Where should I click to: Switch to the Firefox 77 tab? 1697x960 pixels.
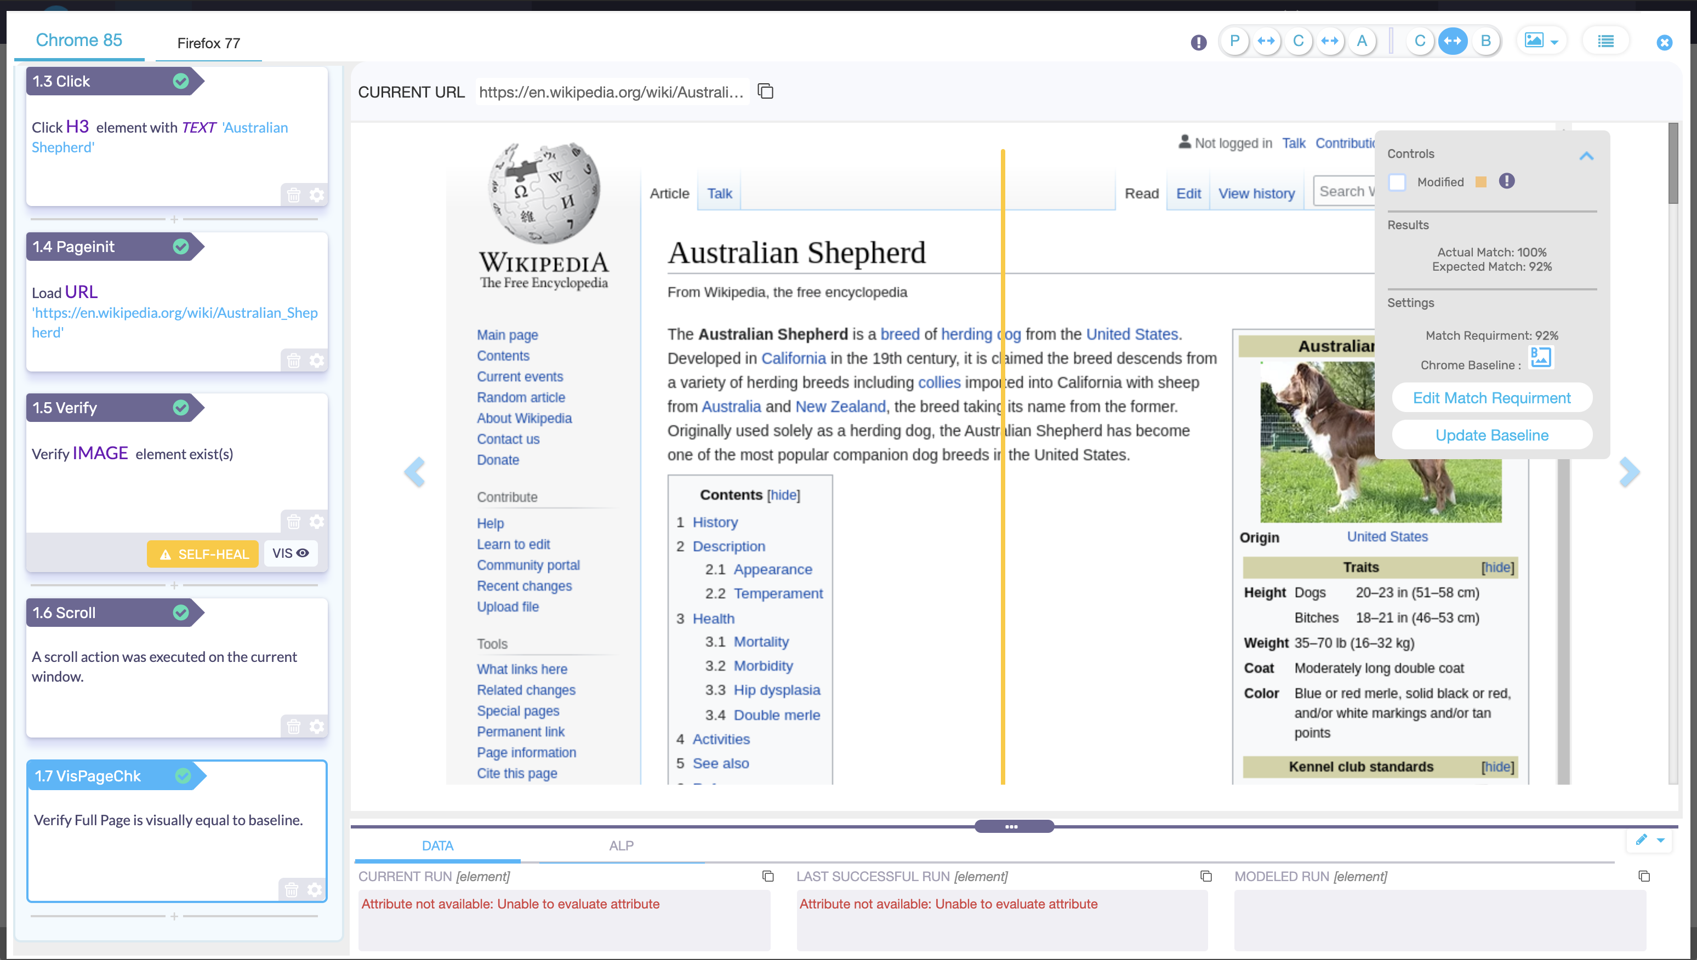point(208,43)
